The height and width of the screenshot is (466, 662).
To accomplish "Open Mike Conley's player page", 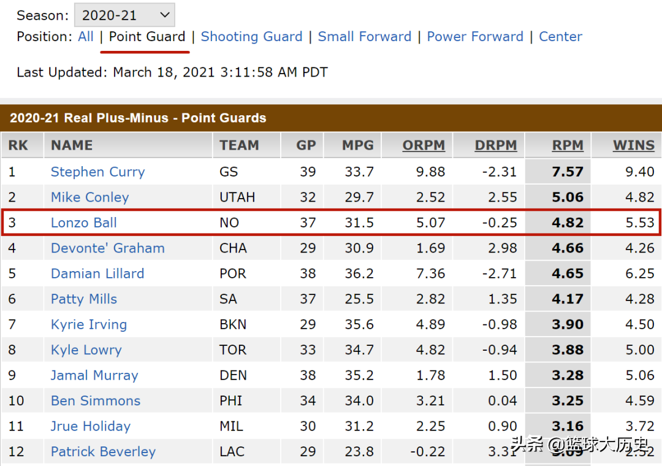I will 89,197.
